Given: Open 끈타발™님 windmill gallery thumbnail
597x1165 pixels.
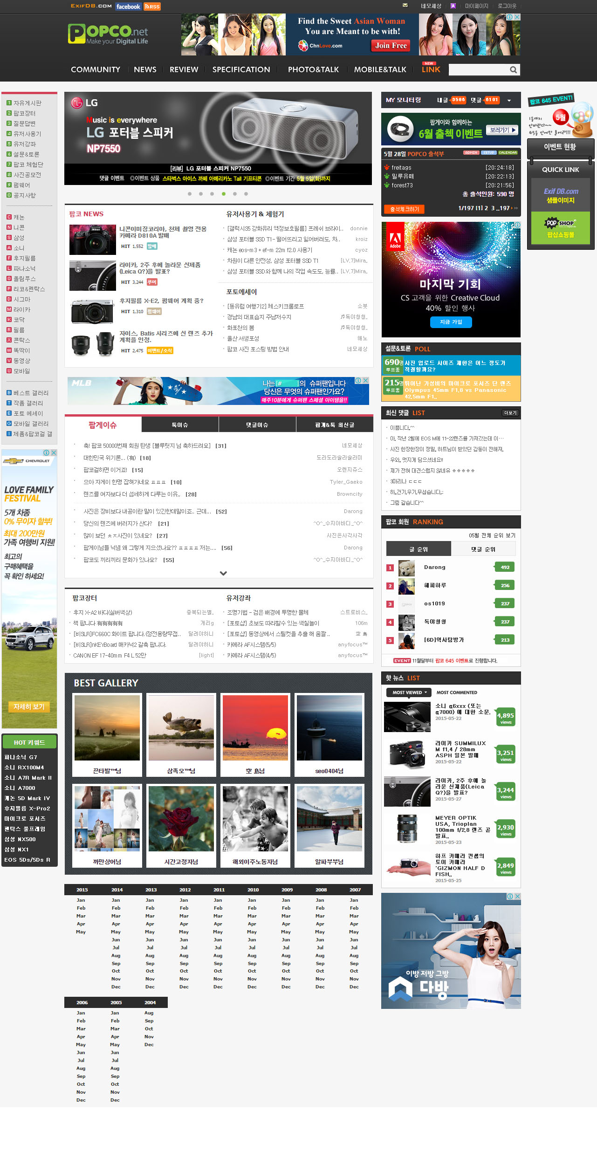Looking at the screenshot, I should pyautogui.click(x=107, y=728).
